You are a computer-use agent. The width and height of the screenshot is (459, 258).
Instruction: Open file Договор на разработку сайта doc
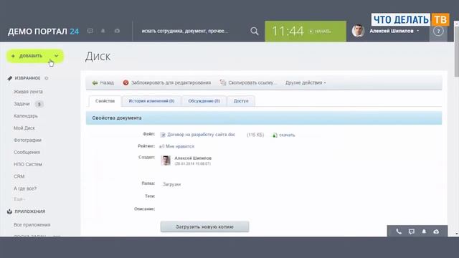201,135
